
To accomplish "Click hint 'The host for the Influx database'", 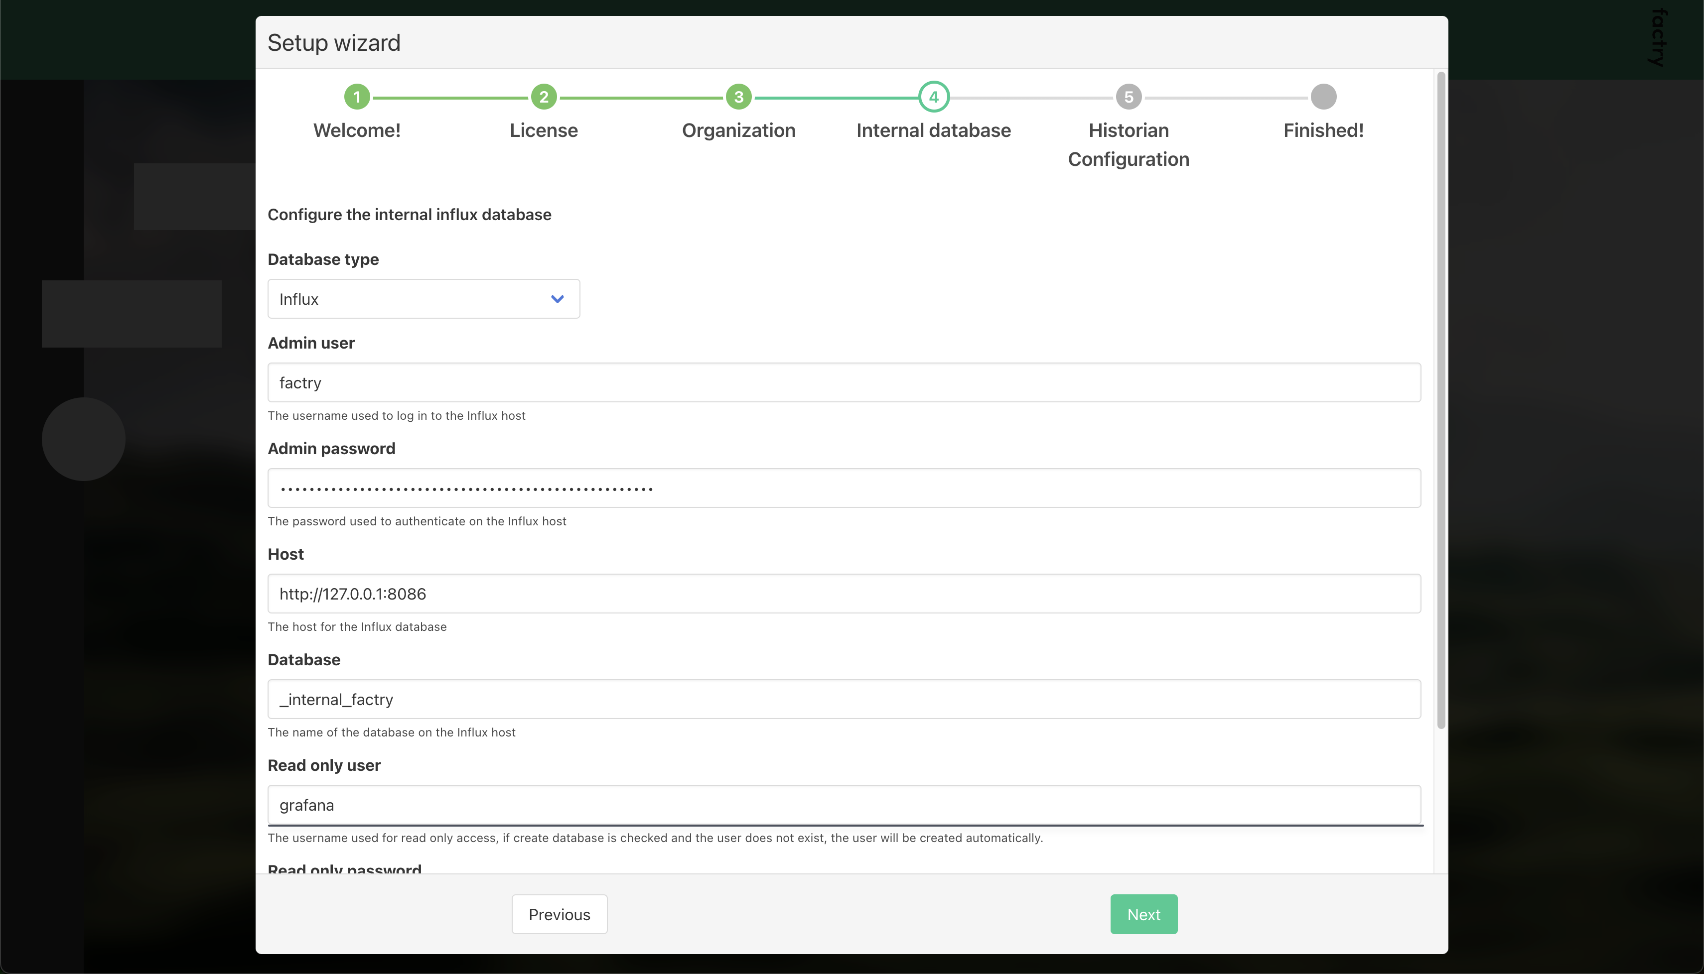I will [x=357, y=627].
